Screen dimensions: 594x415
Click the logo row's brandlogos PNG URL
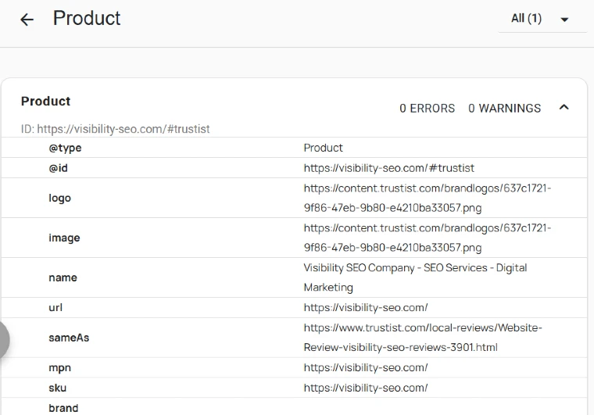point(428,198)
